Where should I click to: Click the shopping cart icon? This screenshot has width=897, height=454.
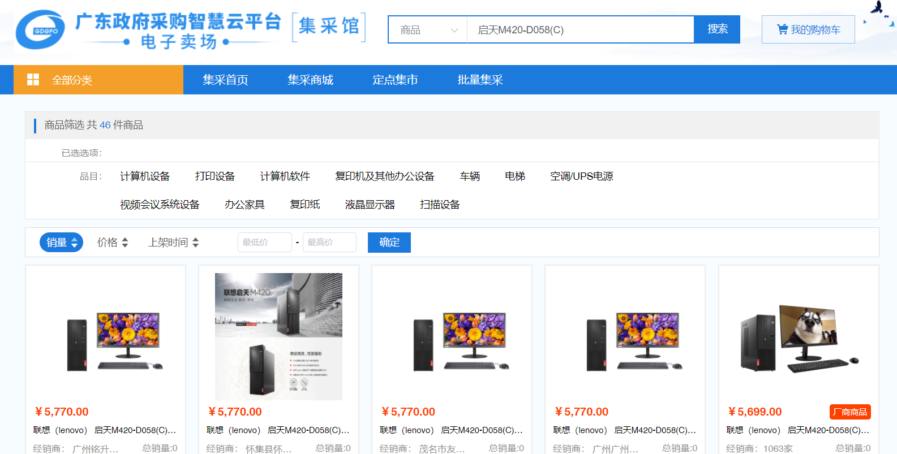(x=782, y=29)
